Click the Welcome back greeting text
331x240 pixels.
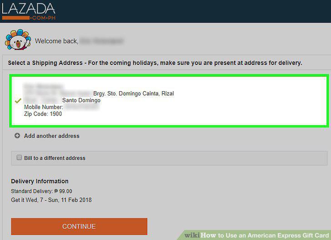click(56, 41)
